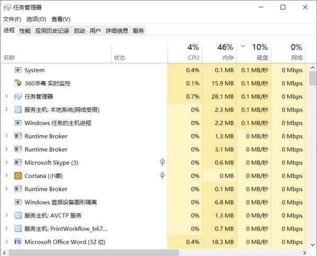Screen dimensions: 317x256
Task: Click the 任务管理器 process row icon
Action: click(x=18, y=97)
